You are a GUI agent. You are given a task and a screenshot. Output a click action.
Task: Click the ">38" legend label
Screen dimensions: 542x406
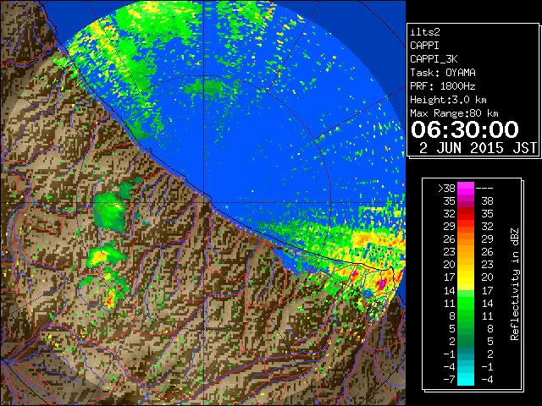(446, 189)
